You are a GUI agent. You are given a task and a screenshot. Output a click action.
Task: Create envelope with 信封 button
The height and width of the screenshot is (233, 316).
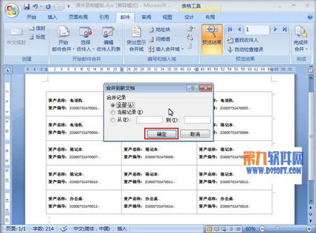[37, 28]
